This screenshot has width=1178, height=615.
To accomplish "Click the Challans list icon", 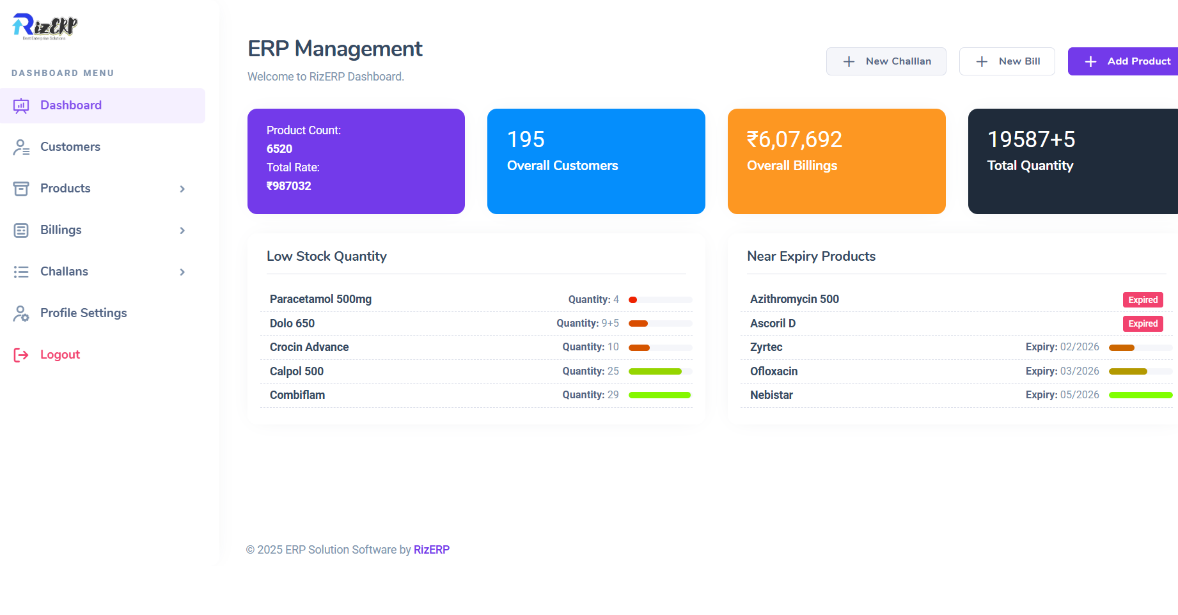I will point(21,272).
